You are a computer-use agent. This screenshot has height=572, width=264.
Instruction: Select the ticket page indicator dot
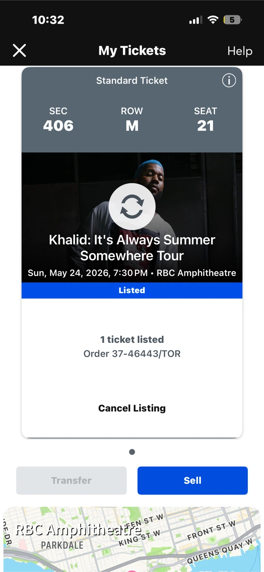(132, 452)
